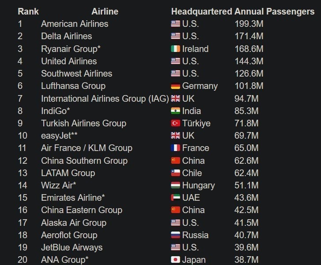Click the Japan flag icon
The width and height of the screenshot is (321, 265).
[x=175, y=260]
